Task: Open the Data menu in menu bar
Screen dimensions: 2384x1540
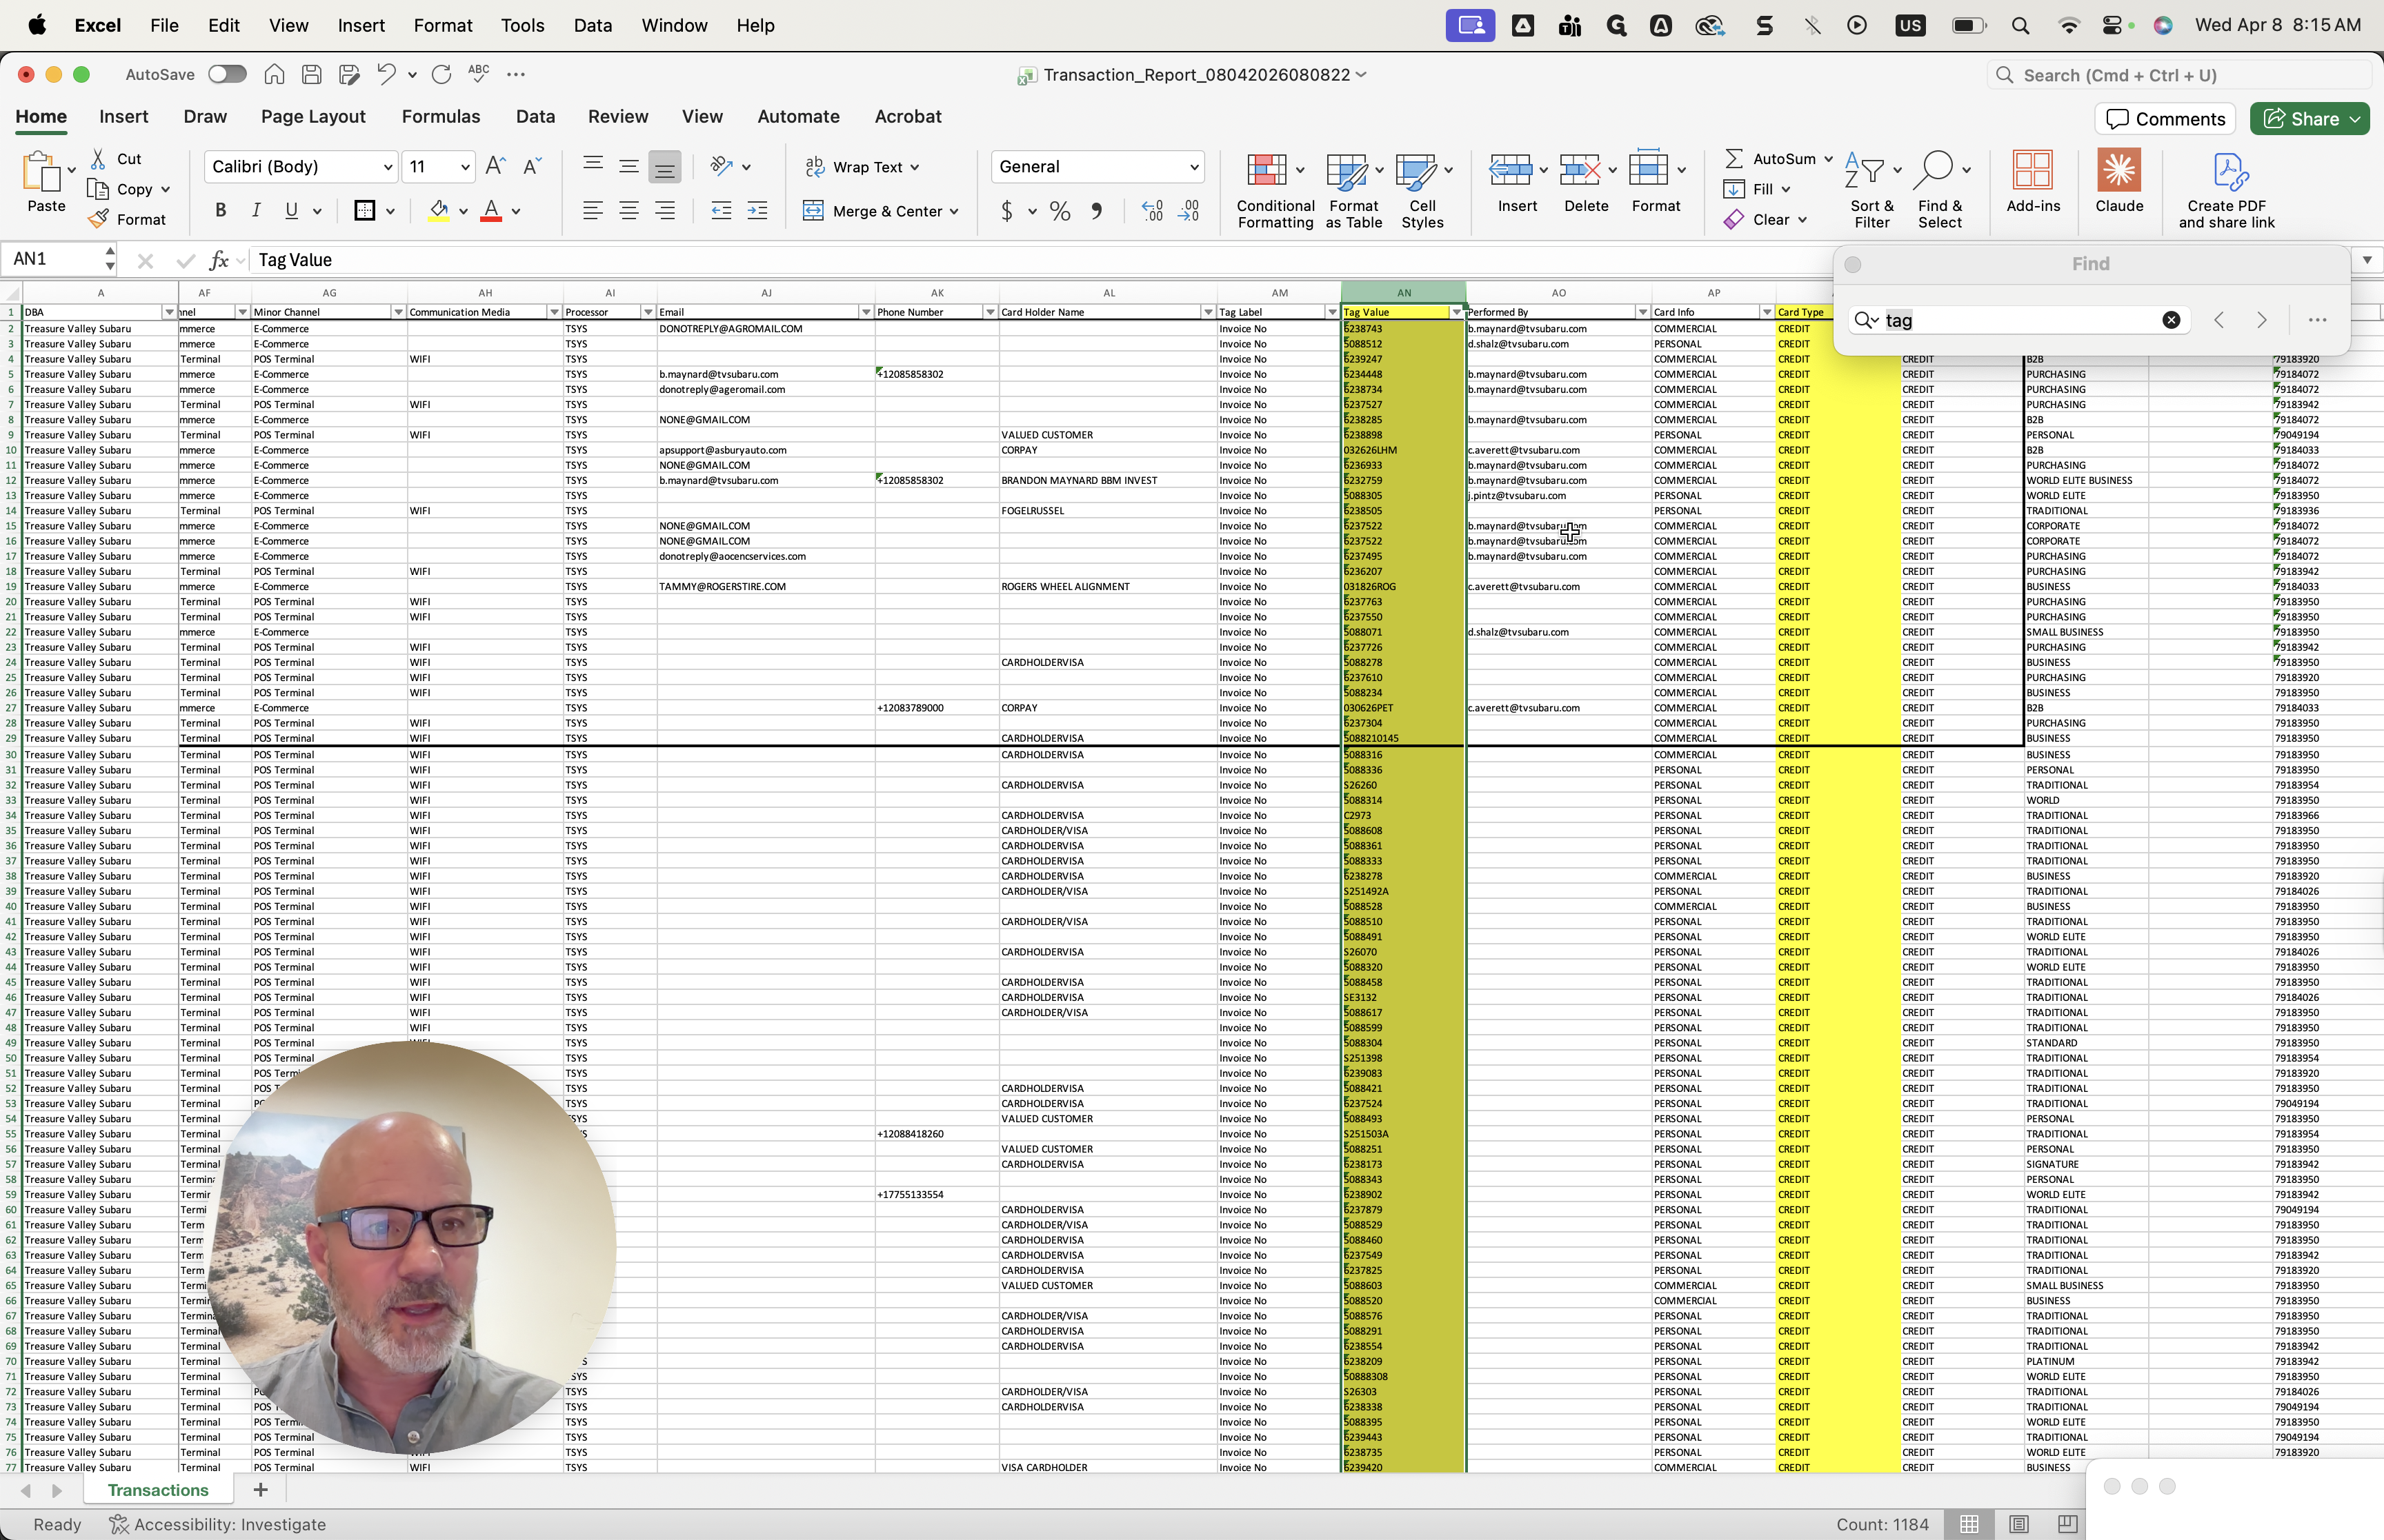Action: point(593,25)
